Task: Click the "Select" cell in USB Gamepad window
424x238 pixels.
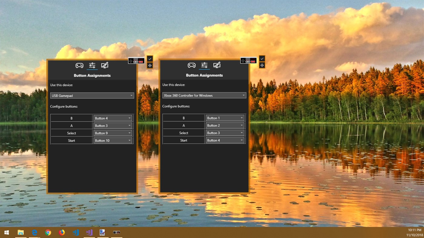Action: (x=72, y=133)
